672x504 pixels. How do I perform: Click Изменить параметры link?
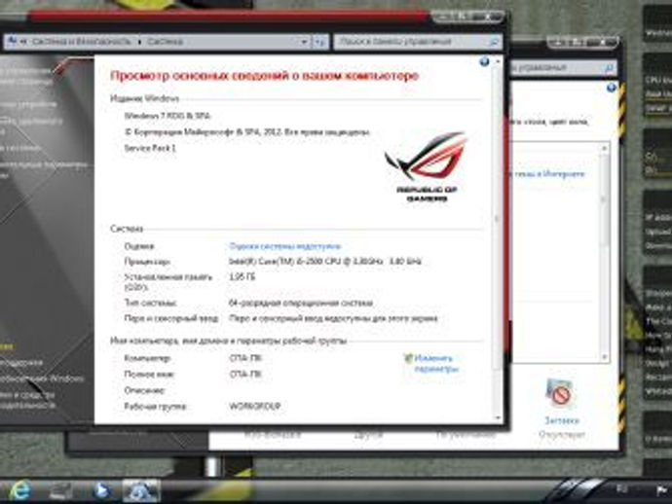point(436,363)
